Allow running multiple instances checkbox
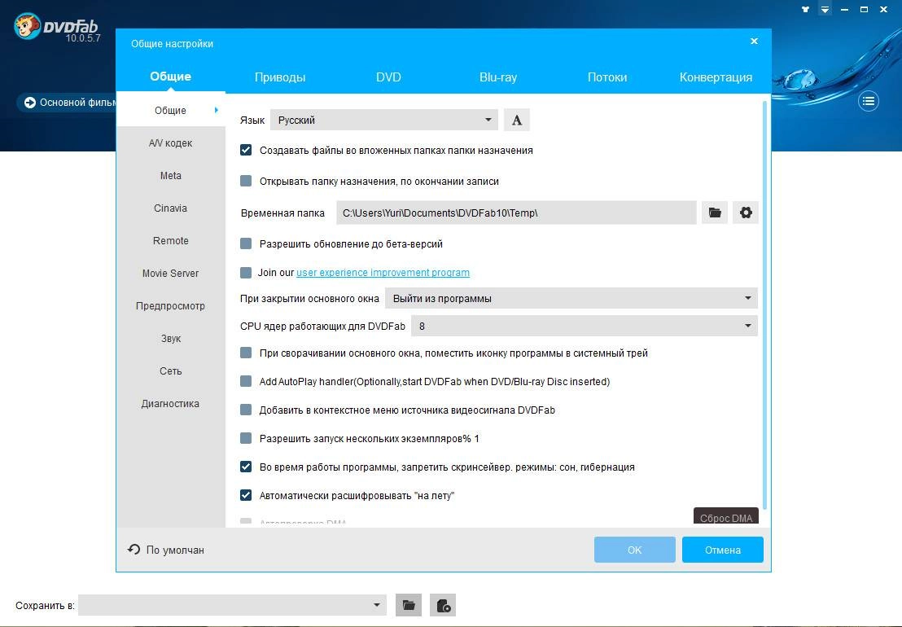 tap(246, 438)
